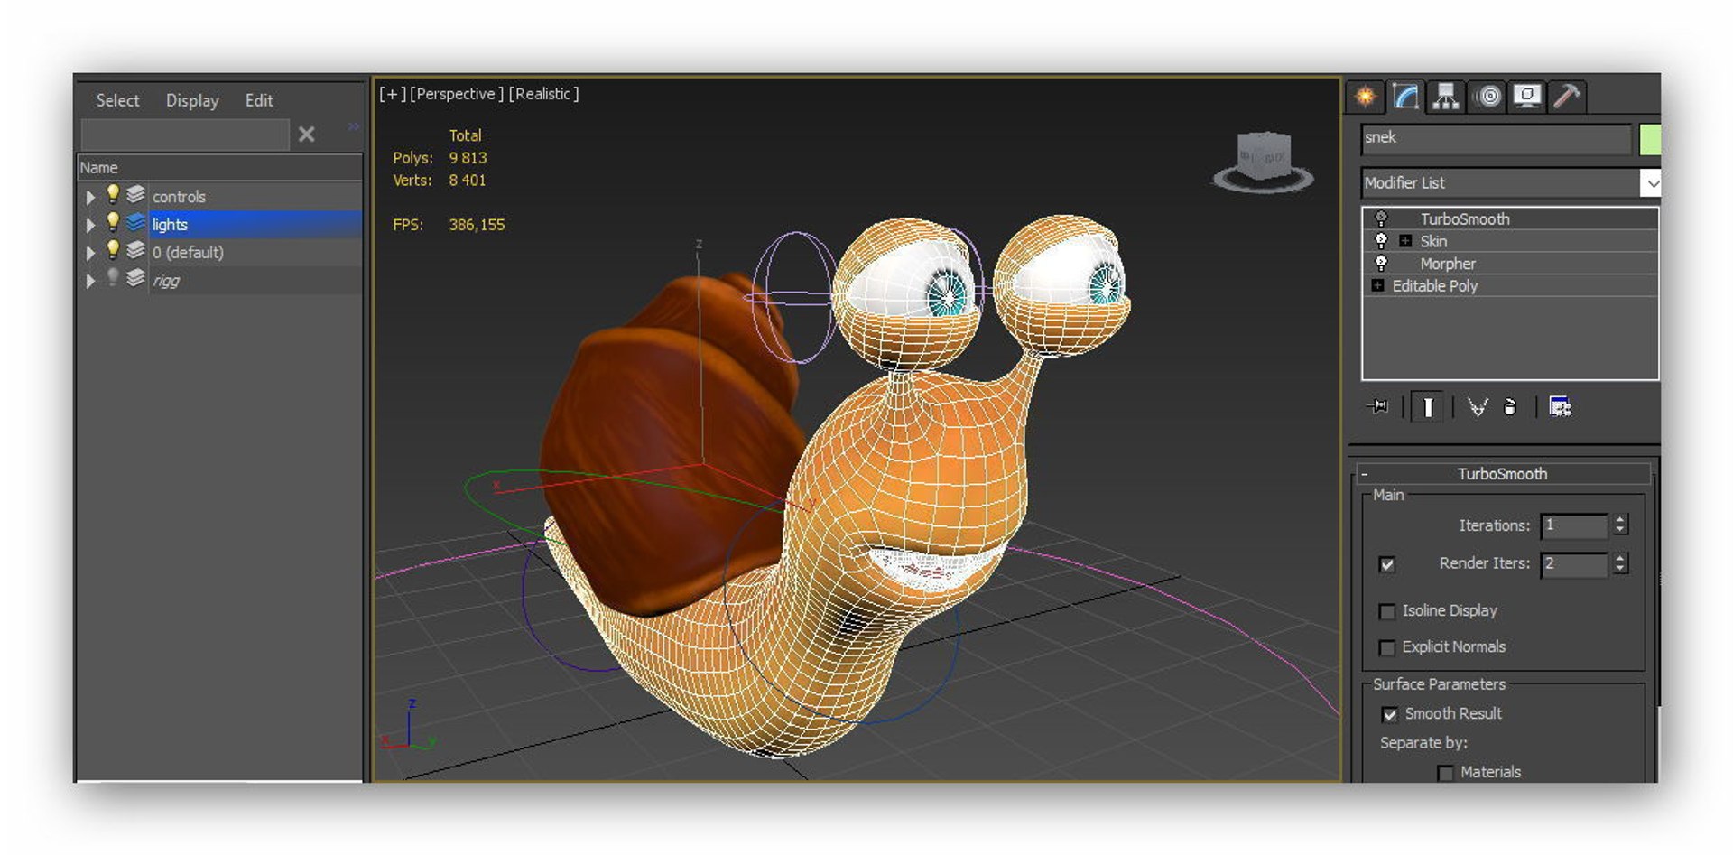Click layer stack icon of rigg
The image size is (1733, 855).
pos(135,278)
